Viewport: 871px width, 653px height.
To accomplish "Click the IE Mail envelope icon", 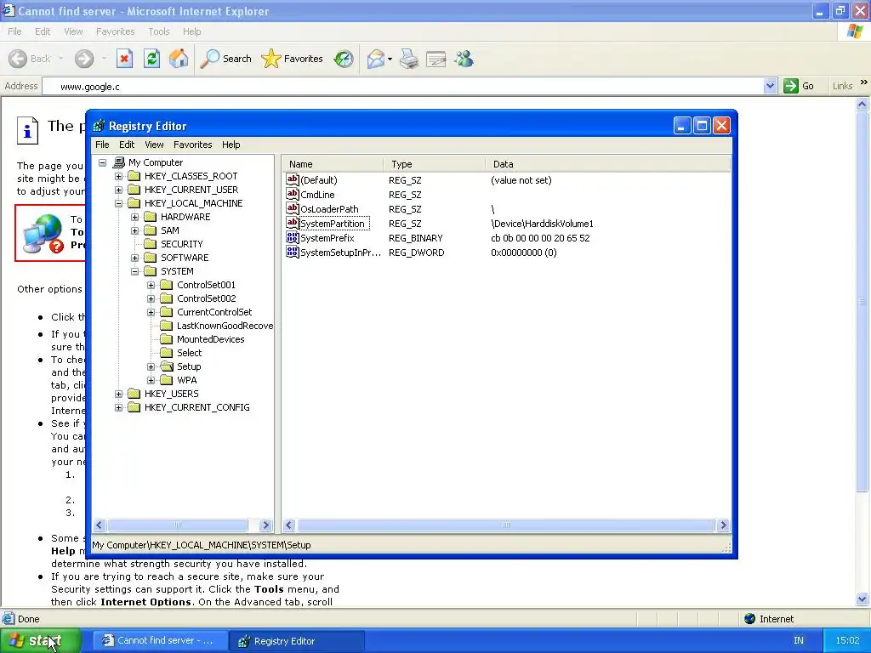I will (x=376, y=59).
